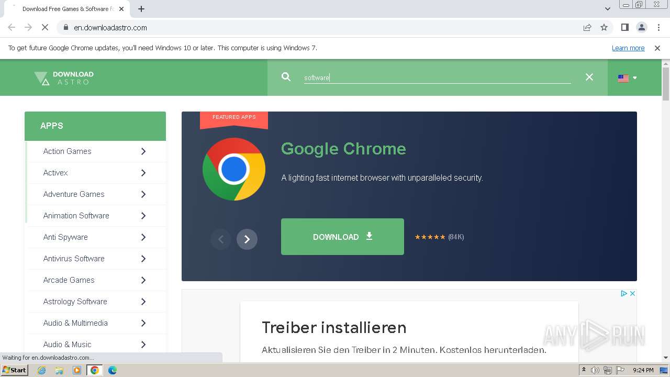Clear the search field with X icon
Screen dimensions: 670x377
point(589,77)
